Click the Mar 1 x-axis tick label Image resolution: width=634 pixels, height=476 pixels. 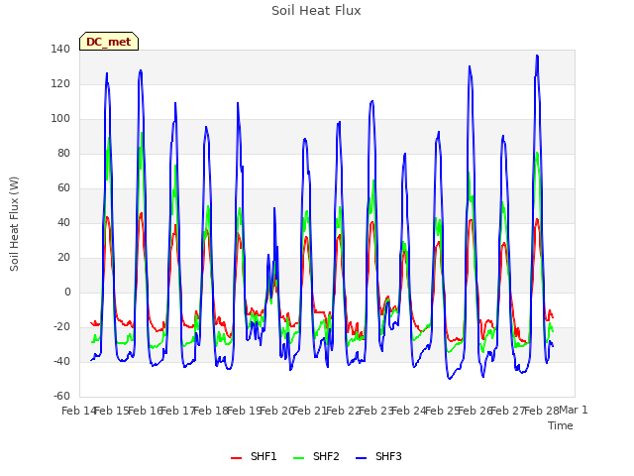coord(574,411)
